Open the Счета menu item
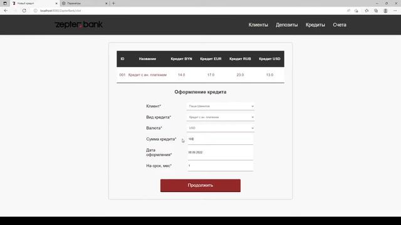This screenshot has width=401, height=225. [340, 25]
